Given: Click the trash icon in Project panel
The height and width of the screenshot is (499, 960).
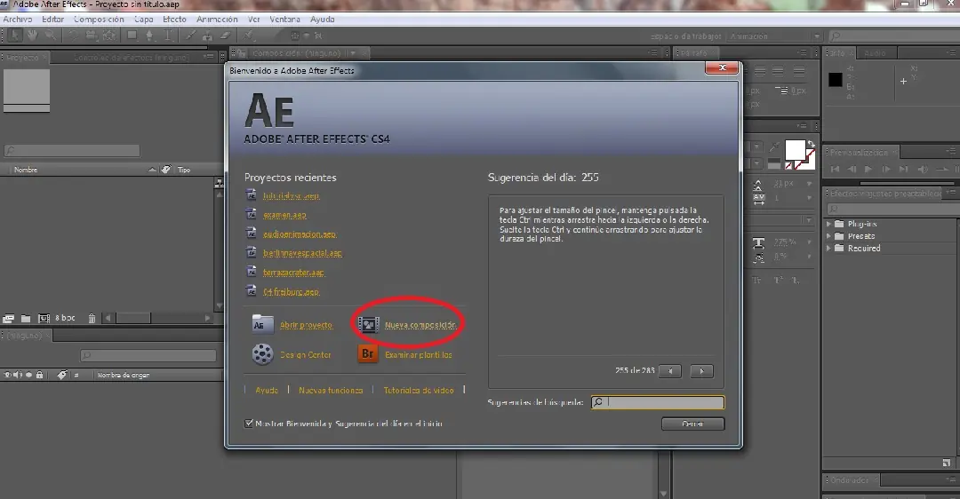Looking at the screenshot, I should 92,318.
